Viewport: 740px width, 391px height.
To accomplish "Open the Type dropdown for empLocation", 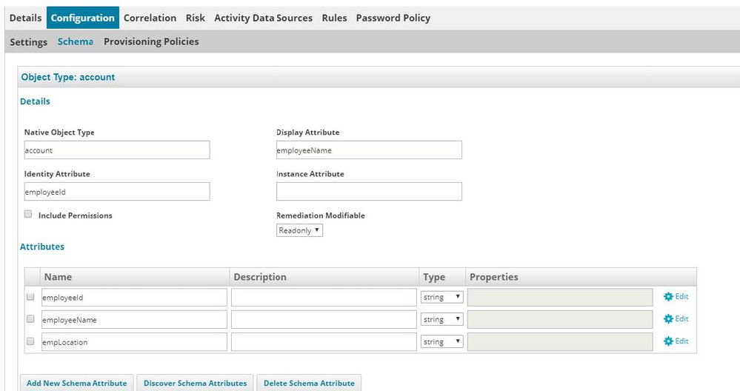I will [441, 341].
